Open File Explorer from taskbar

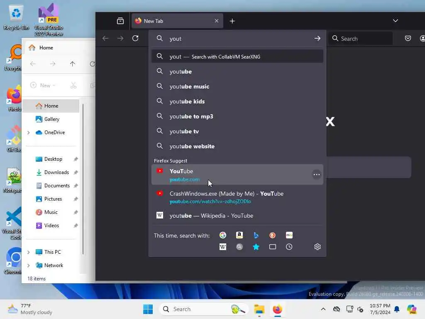[259, 309]
